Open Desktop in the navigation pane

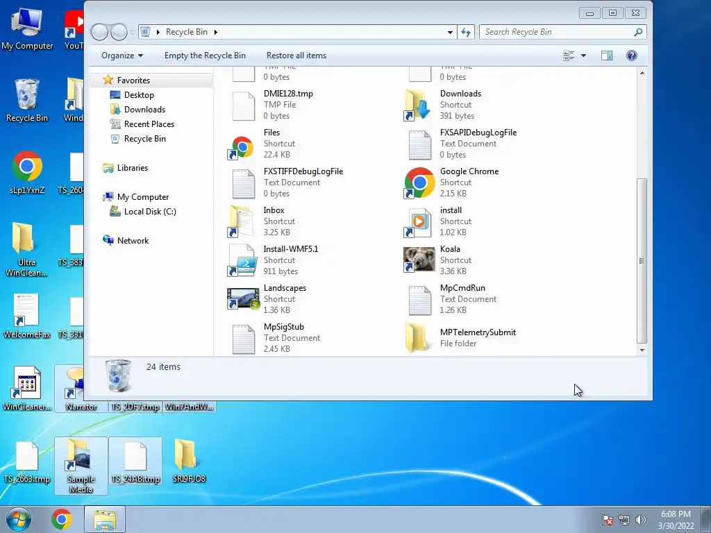pos(139,94)
